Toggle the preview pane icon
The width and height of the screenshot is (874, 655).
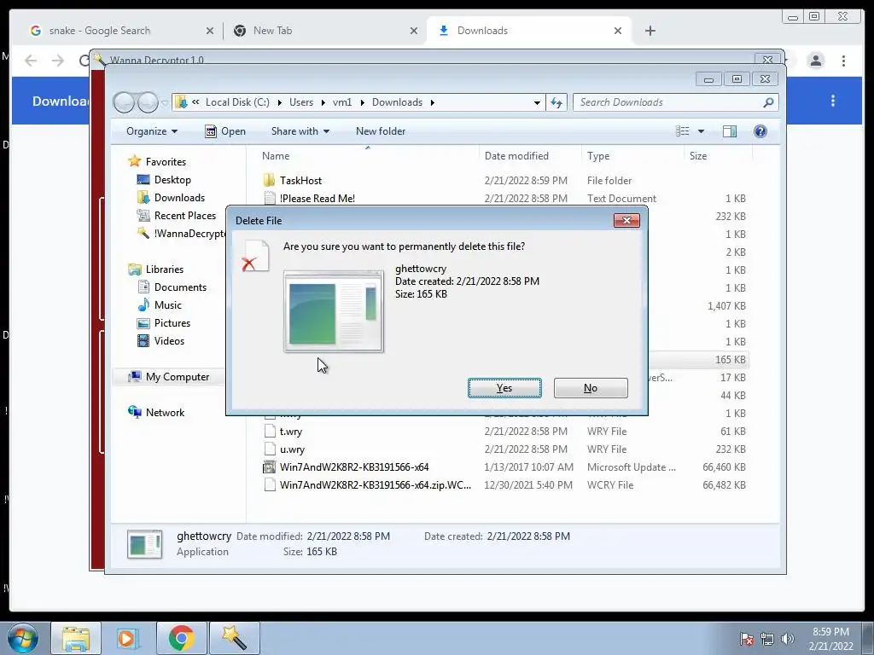click(730, 131)
